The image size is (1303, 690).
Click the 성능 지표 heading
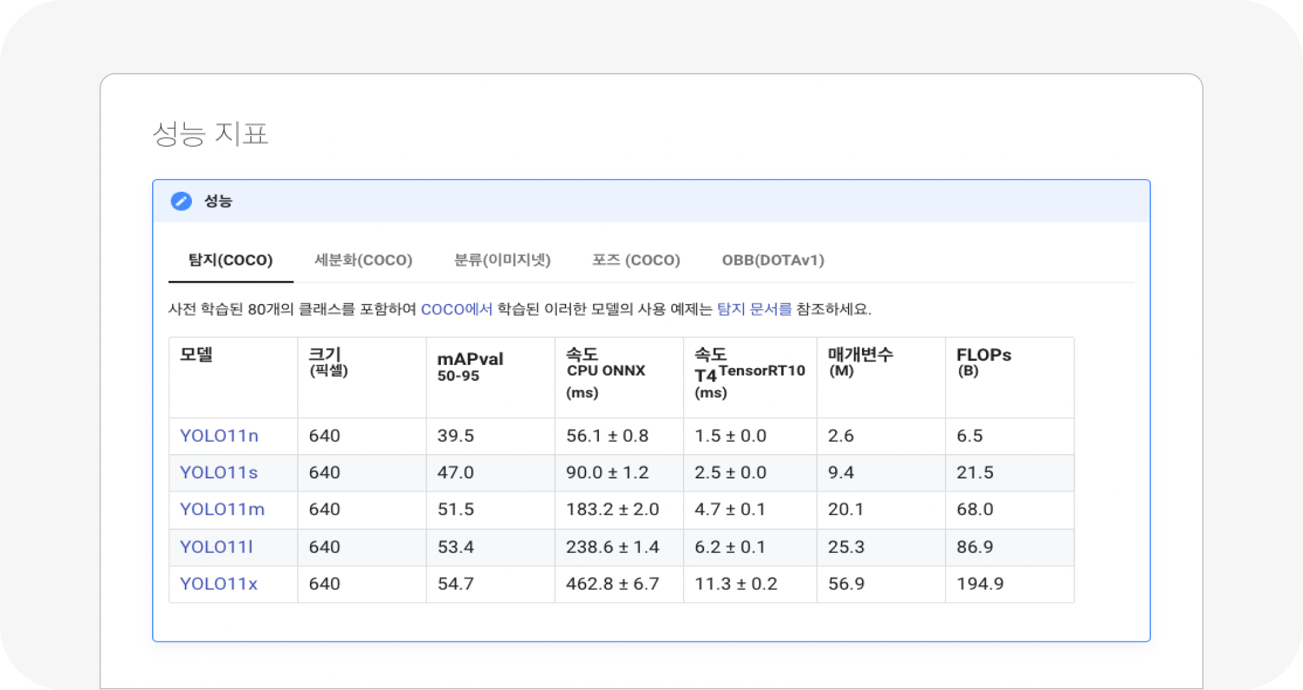(211, 133)
